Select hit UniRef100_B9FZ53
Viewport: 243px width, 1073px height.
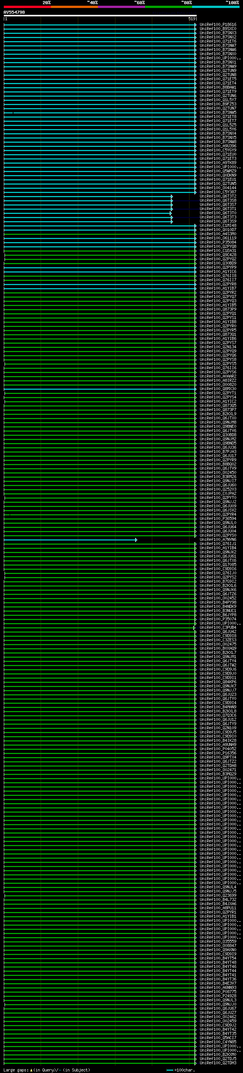pyautogui.click(x=218, y=104)
